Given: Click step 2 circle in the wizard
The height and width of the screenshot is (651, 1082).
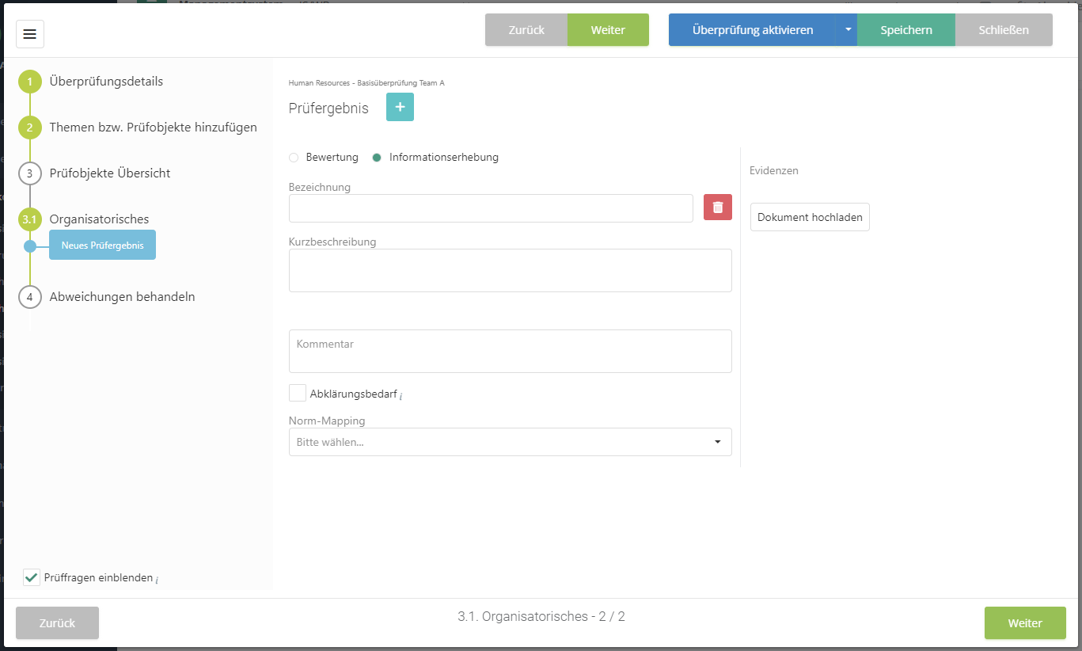Looking at the screenshot, I should [30, 128].
